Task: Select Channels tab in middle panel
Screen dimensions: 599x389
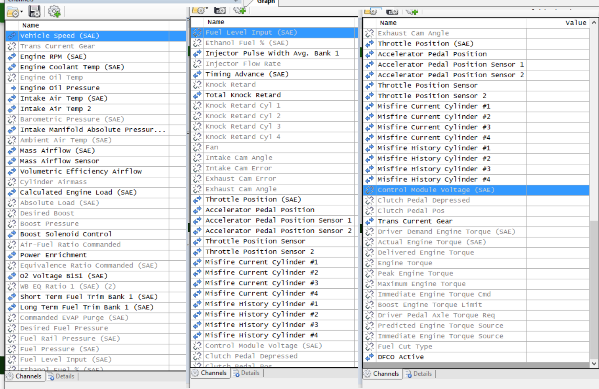Action: [209, 373]
